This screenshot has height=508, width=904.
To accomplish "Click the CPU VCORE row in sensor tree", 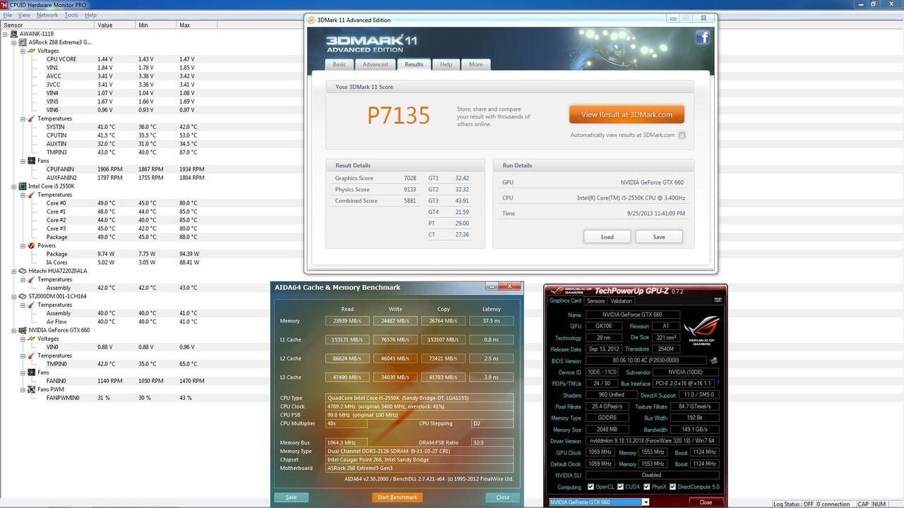I will (61, 59).
